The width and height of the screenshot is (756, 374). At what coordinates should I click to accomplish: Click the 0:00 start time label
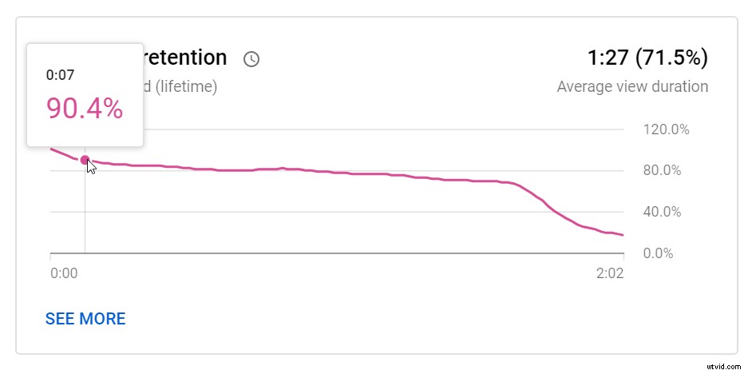[64, 273]
